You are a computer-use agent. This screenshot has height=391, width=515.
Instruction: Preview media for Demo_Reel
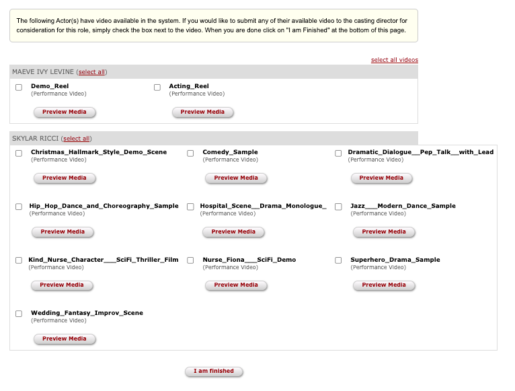click(65, 112)
